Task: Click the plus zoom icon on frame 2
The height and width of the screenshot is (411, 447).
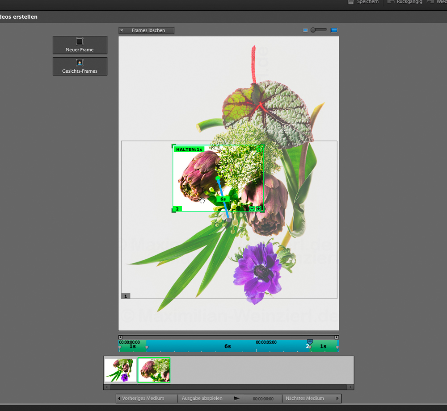Action: point(258,209)
